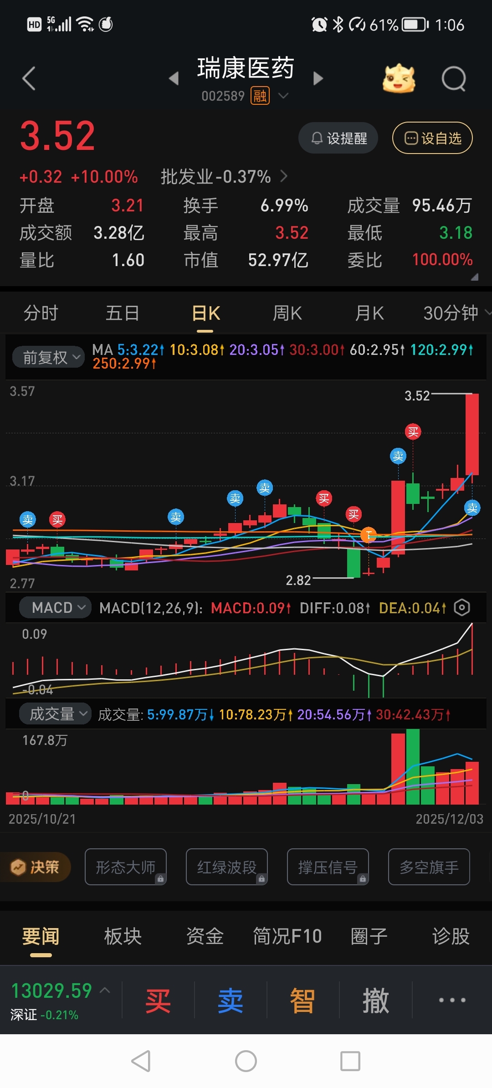Viewport: 492px width, 1088px height.
Task: Tap blue 卖 sell button in bottom bar
Action: (230, 1001)
